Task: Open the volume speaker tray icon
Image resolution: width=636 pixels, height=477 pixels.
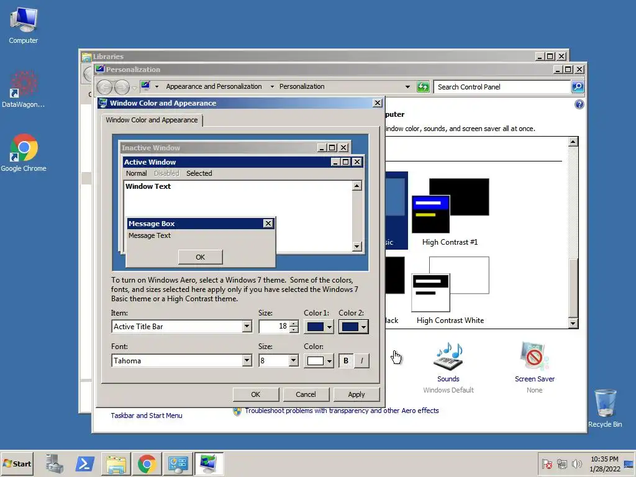Action: (576, 463)
